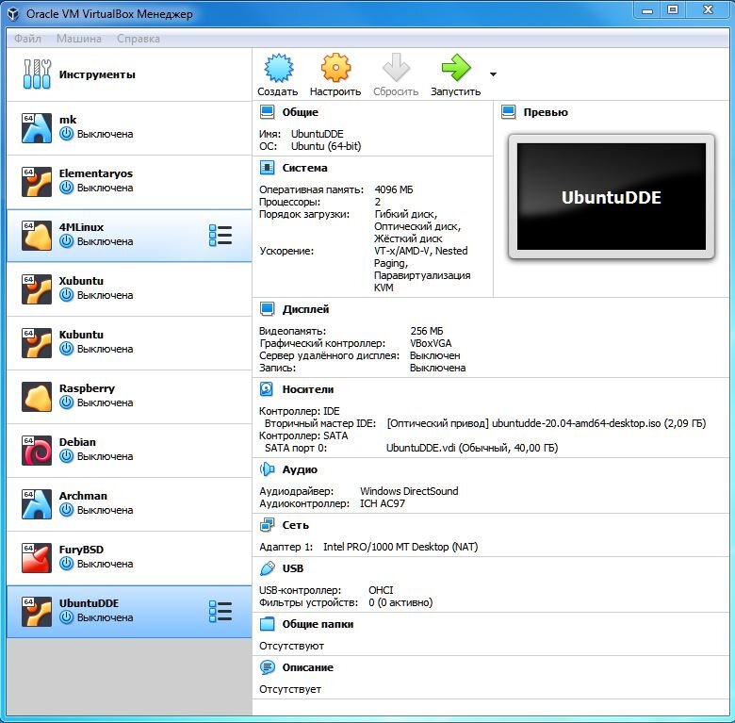Click the 256 МБ video memory value
Image resolution: width=735 pixels, height=723 pixels.
(427, 331)
